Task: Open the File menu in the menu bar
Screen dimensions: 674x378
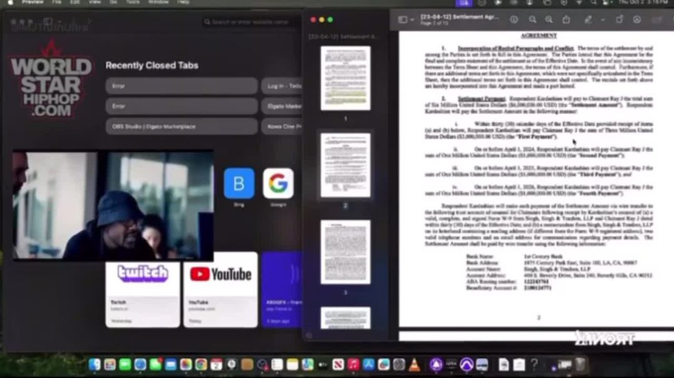Action: click(56, 3)
